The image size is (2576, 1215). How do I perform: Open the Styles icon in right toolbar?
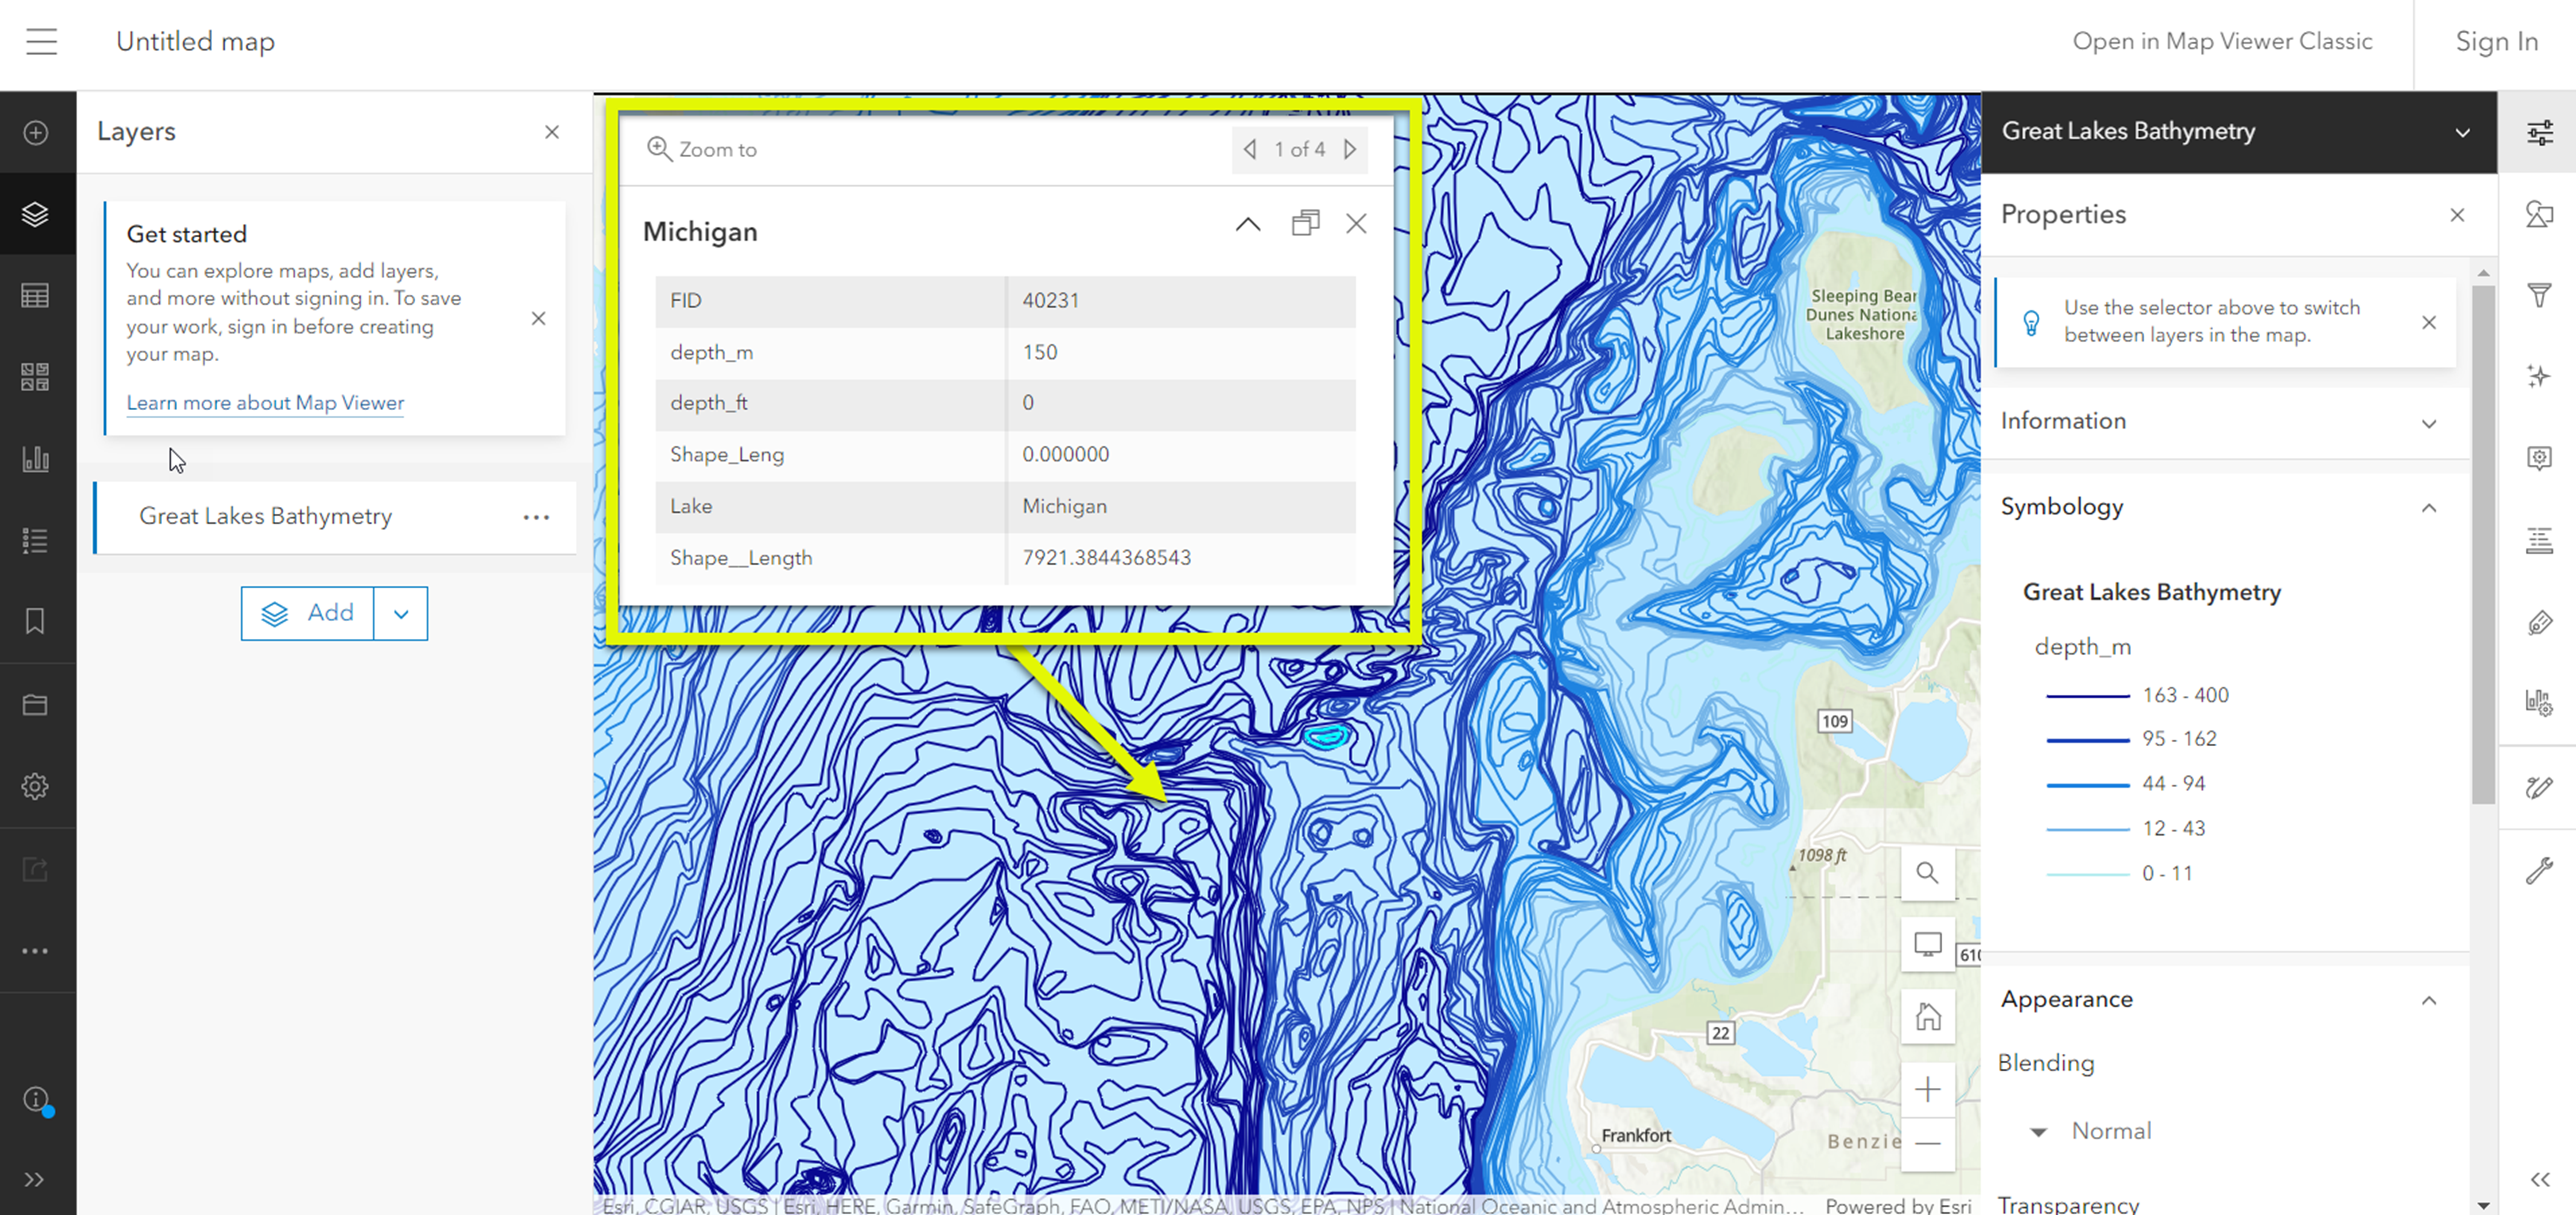click(2539, 214)
